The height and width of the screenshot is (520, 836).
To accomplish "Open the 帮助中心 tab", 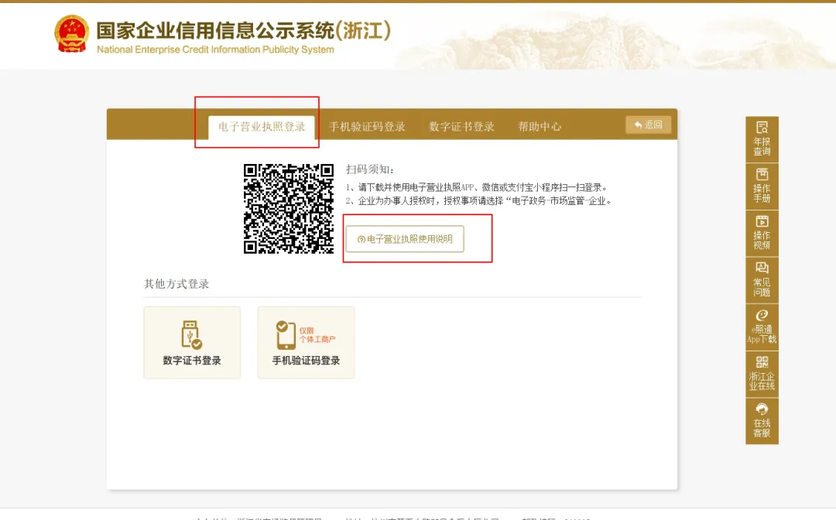I will pyautogui.click(x=540, y=126).
